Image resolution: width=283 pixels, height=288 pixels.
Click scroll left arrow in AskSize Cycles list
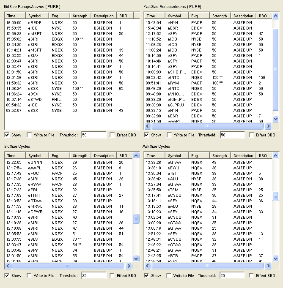coord(148,266)
